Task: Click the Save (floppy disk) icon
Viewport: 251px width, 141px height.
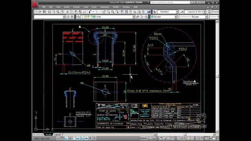Action: point(44,12)
